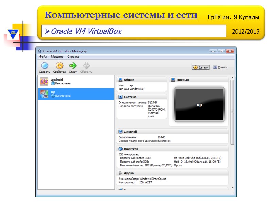Click Сервер удалённого дисплея Выключен line
Screen dimensions: 272x204
(x=145, y=141)
